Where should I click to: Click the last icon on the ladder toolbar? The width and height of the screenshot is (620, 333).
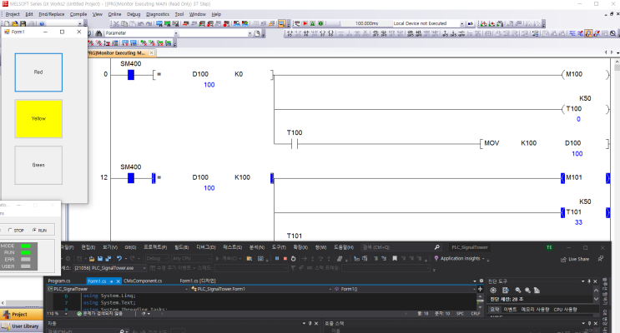point(612,33)
